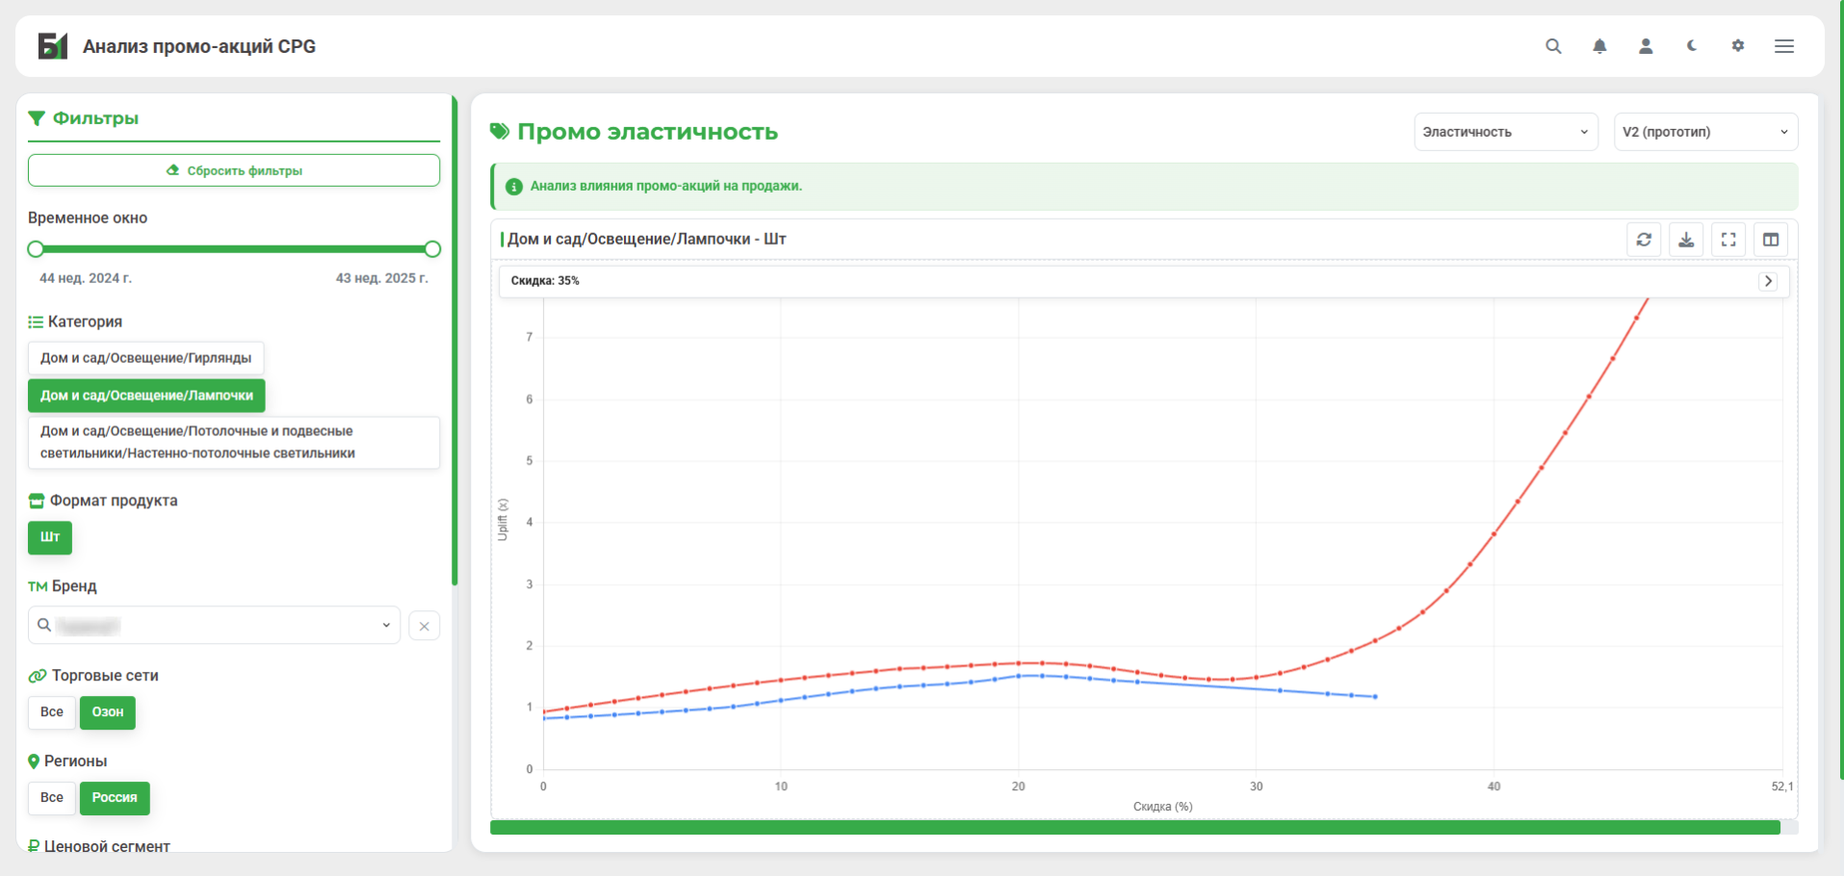
Task: Open notifications bell icon
Action: point(1599,46)
